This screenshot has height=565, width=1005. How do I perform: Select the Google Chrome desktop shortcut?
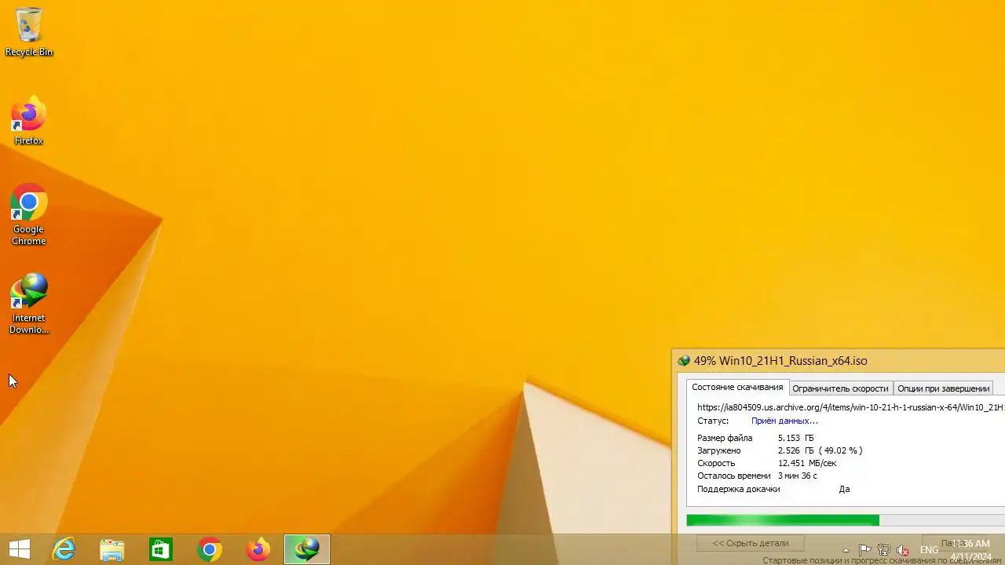(29, 214)
